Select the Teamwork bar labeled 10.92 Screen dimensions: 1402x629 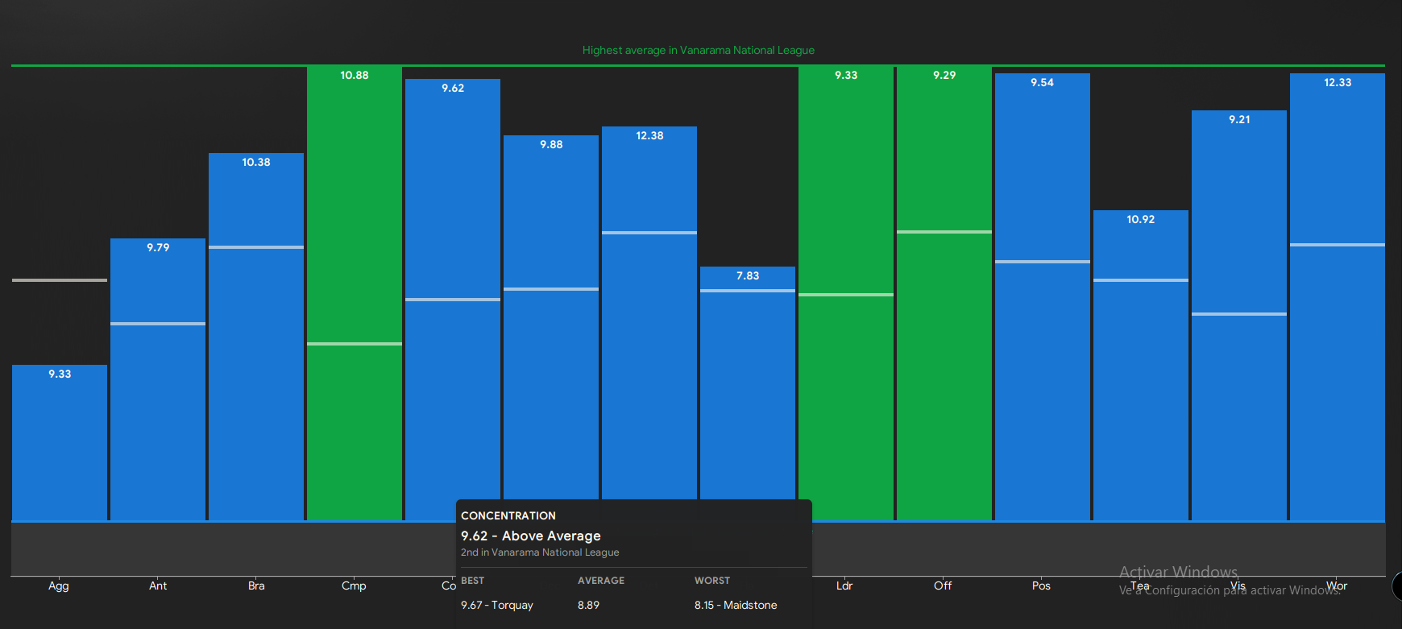[x=1141, y=365]
